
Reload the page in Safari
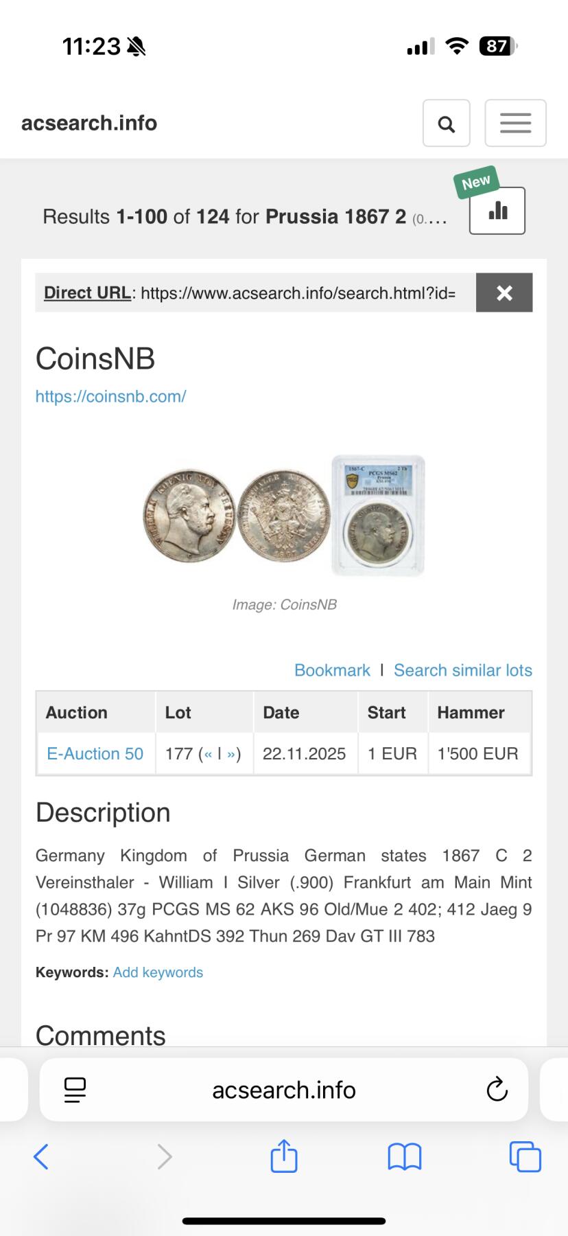tap(497, 1090)
